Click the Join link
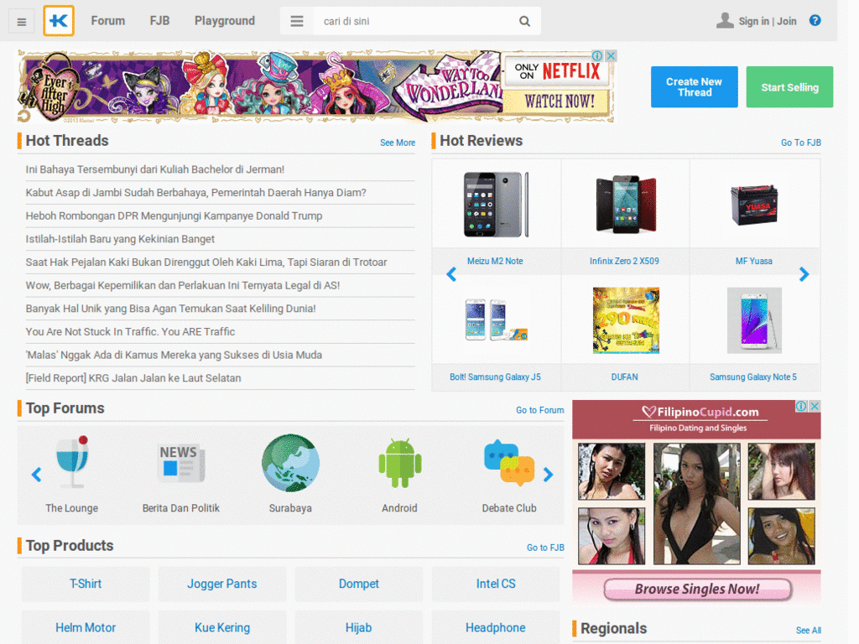 click(x=787, y=21)
